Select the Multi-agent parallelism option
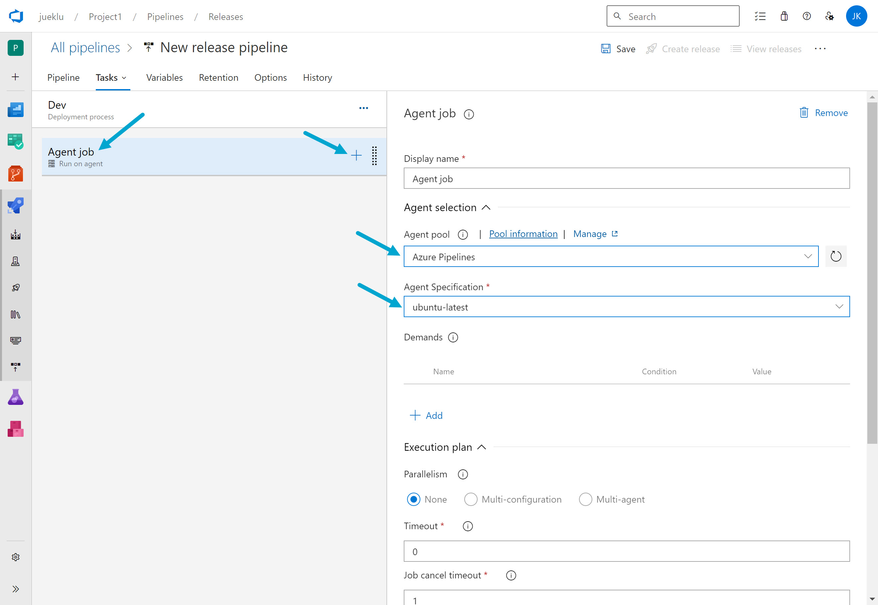 (x=585, y=499)
